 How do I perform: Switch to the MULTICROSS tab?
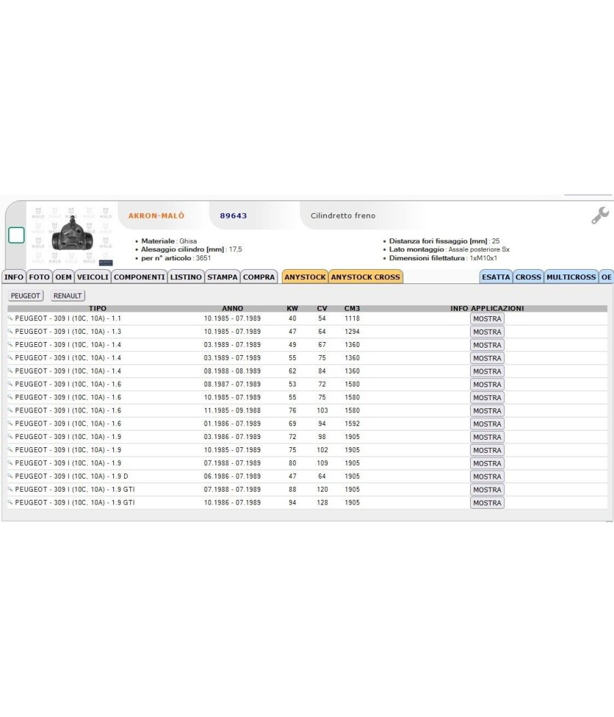(571, 277)
